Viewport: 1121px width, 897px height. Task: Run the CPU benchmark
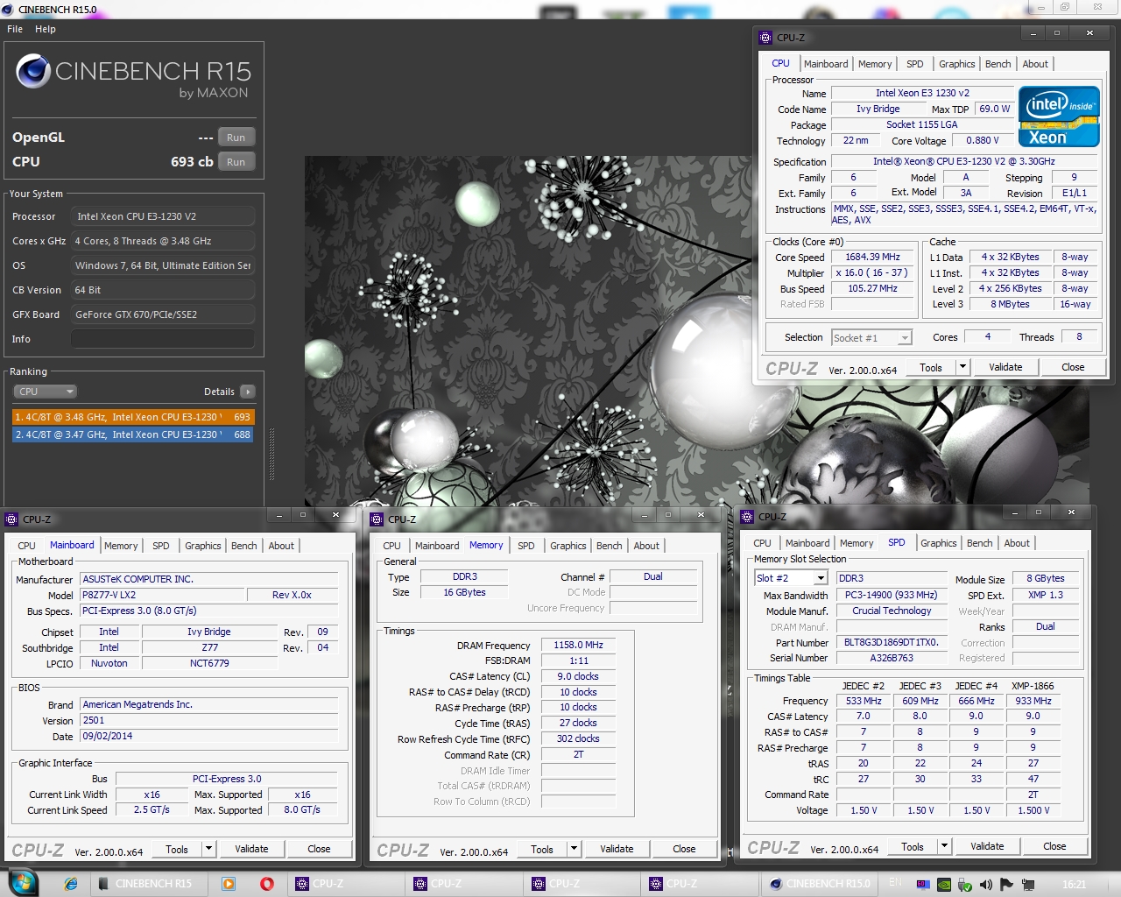pos(236,162)
